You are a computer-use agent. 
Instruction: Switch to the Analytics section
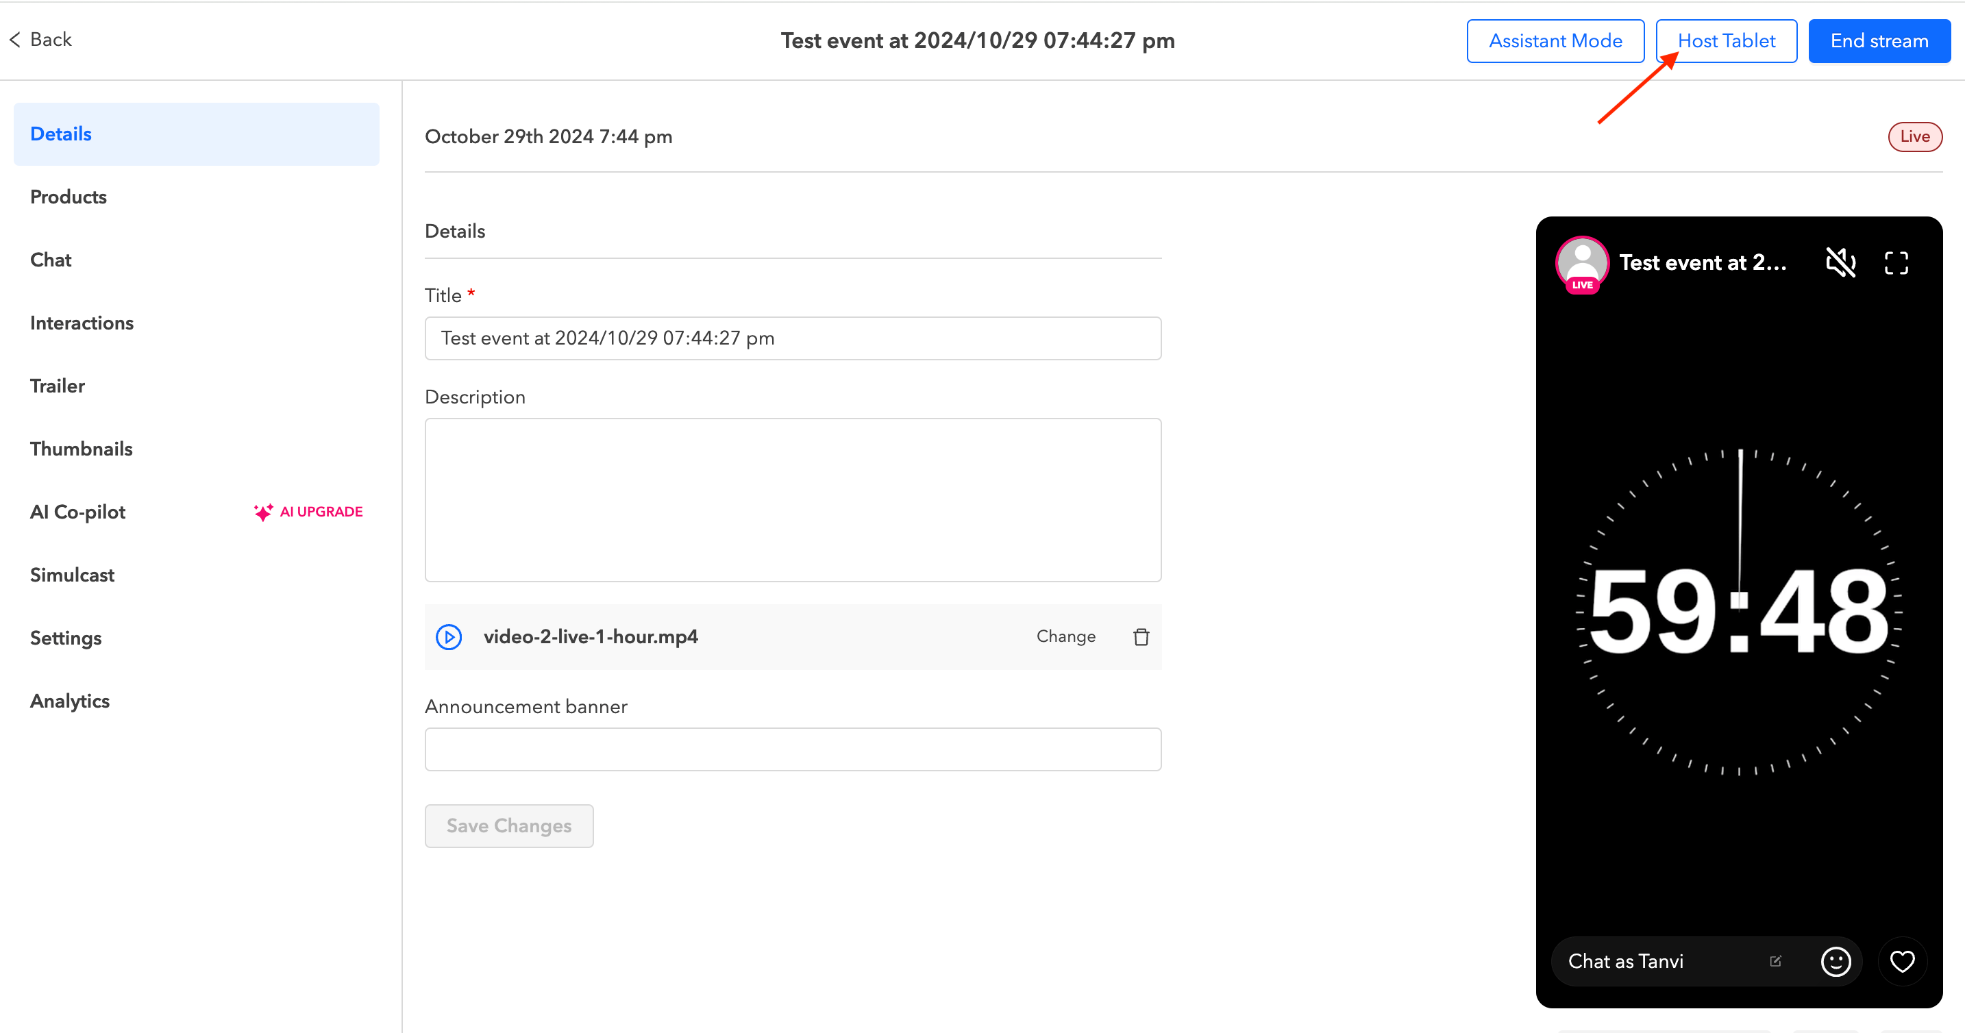pyautogui.click(x=69, y=700)
